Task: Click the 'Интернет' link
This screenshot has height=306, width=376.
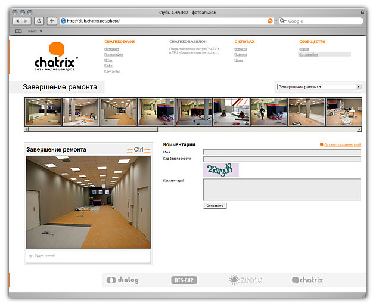Action: tap(111, 49)
